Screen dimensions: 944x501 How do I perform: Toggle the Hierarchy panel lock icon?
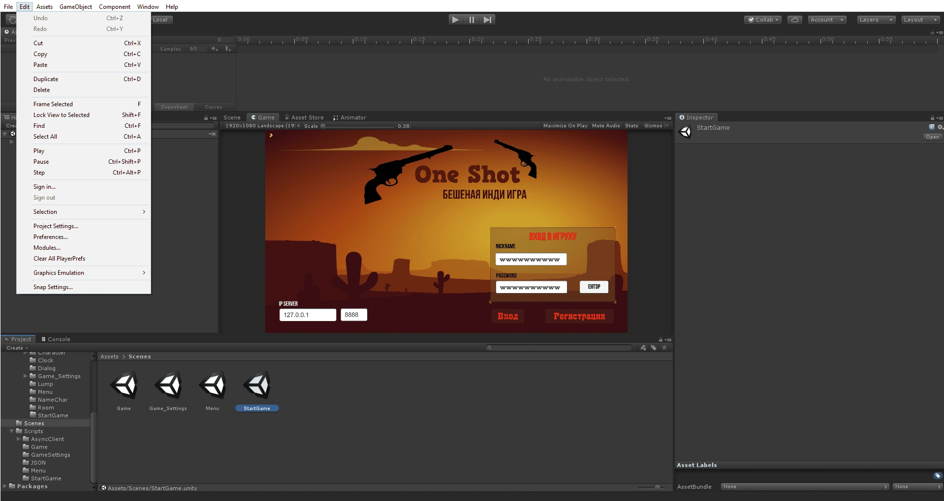[x=206, y=118]
